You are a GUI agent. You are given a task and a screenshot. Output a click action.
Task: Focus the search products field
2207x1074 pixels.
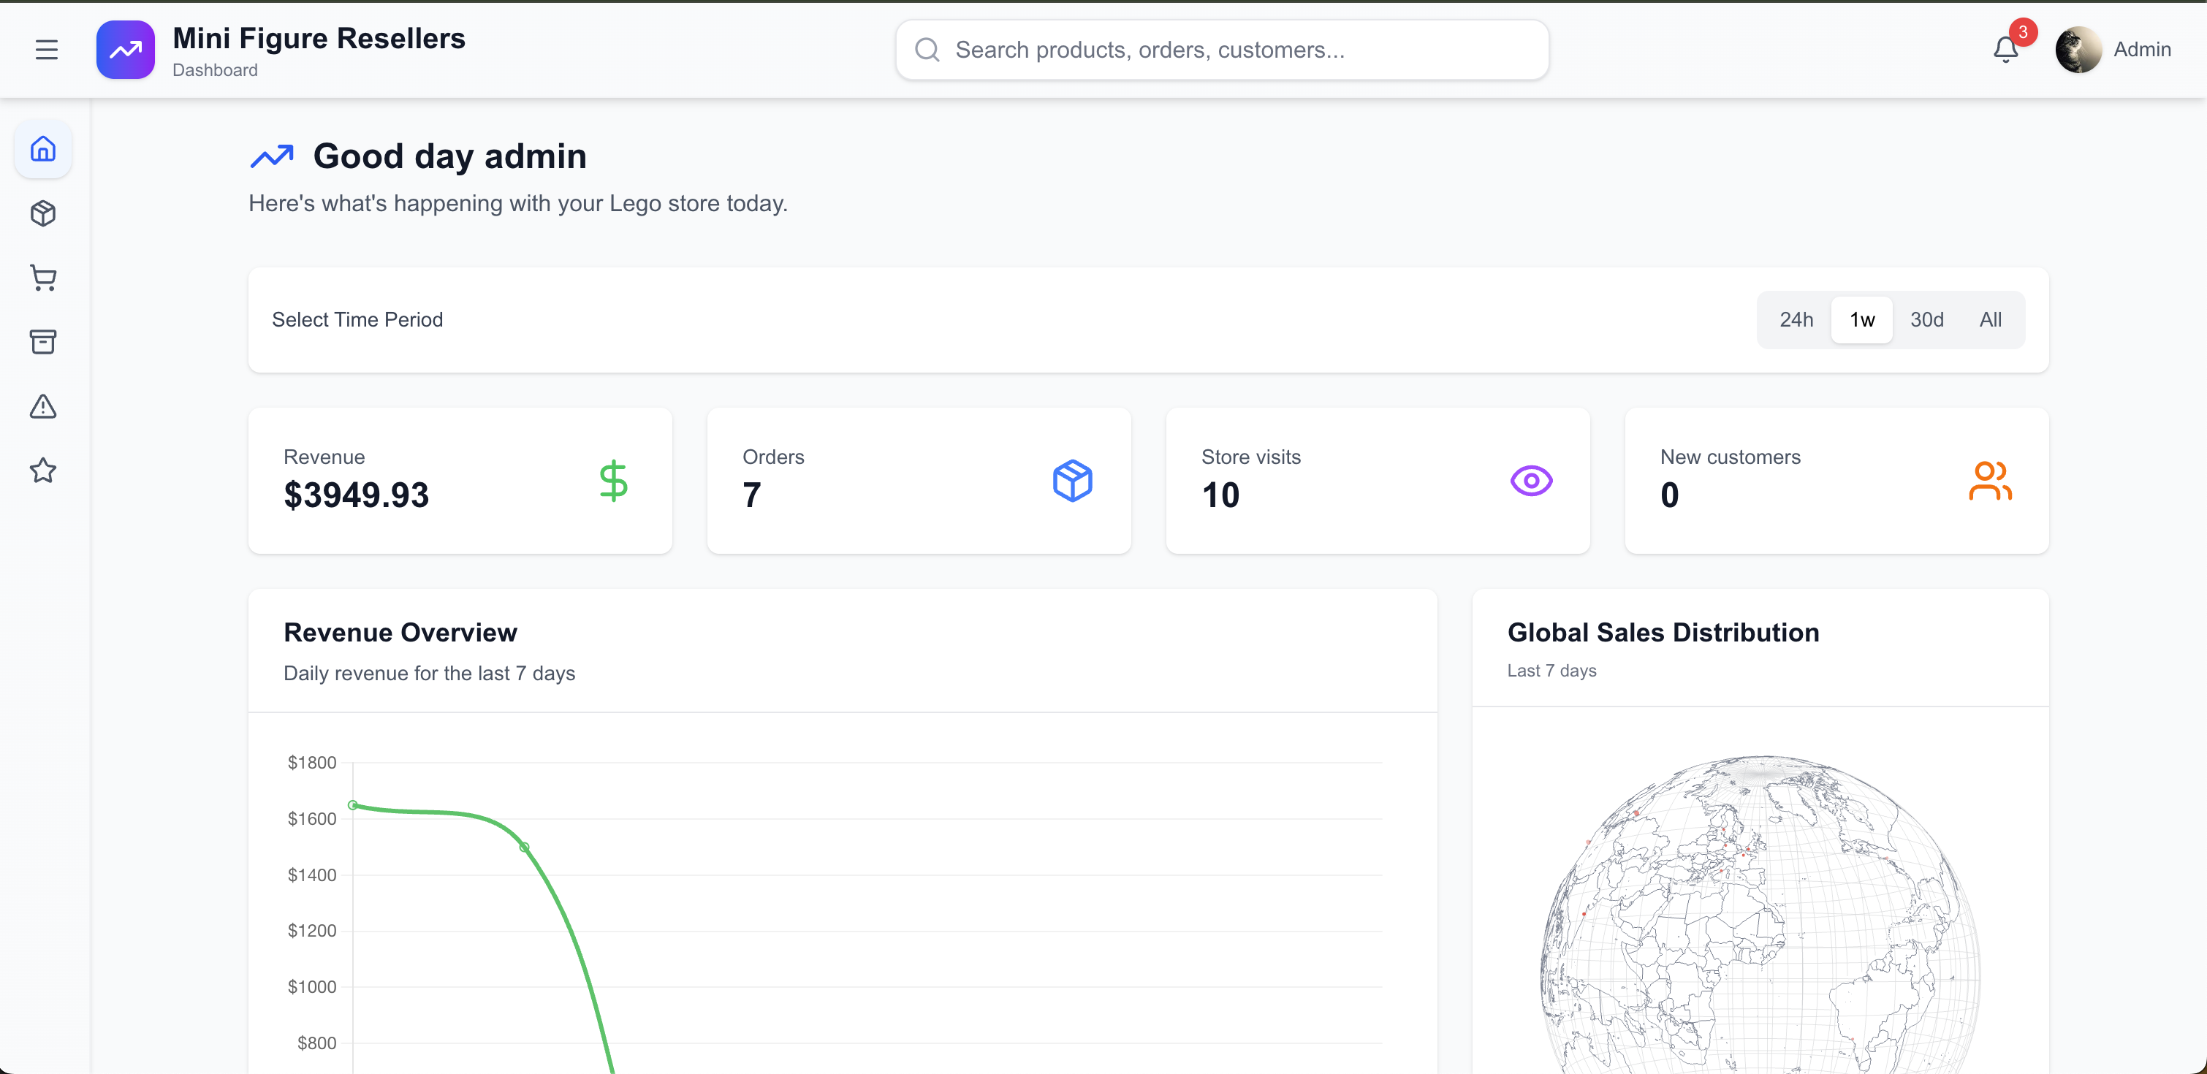pos(1221,50)
